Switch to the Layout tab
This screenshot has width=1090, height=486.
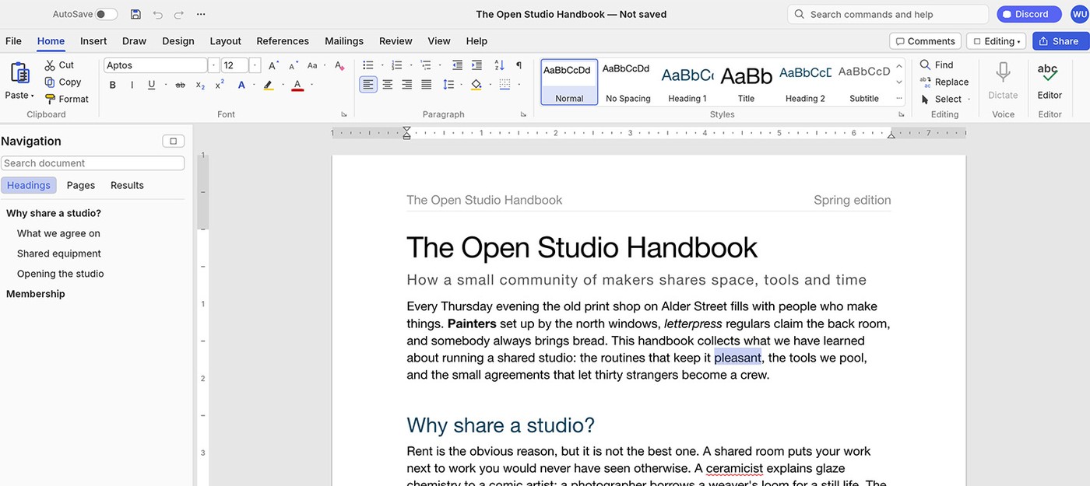click(x=225, y=41)
